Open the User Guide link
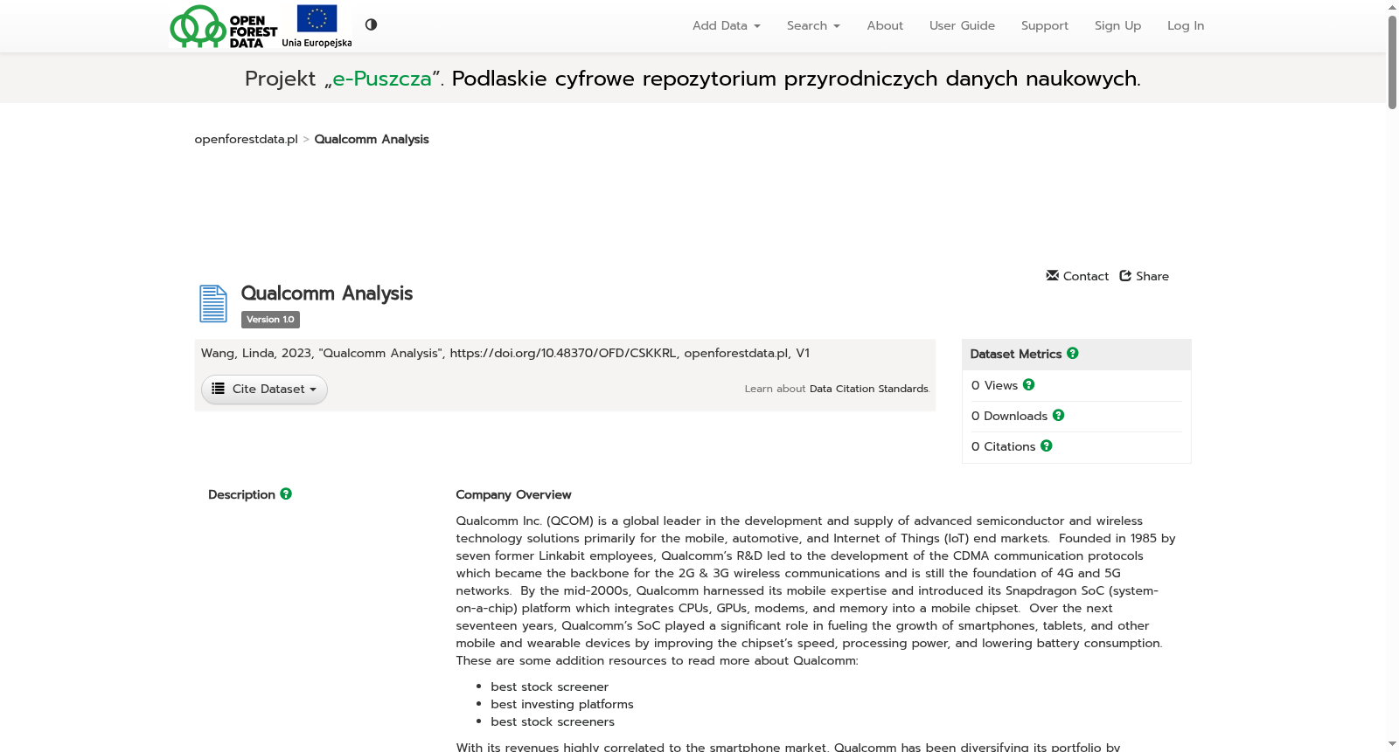This screenshot has width=1399, height=752. tap(962, 25)
